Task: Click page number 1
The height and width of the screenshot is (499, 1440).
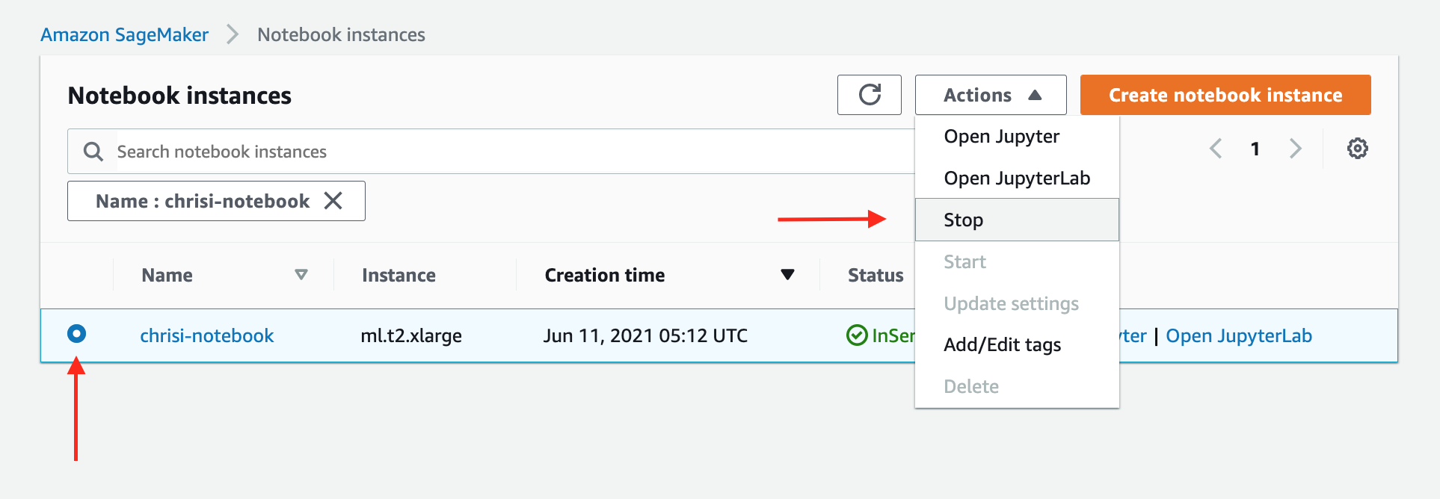Action: point(1255,149)
